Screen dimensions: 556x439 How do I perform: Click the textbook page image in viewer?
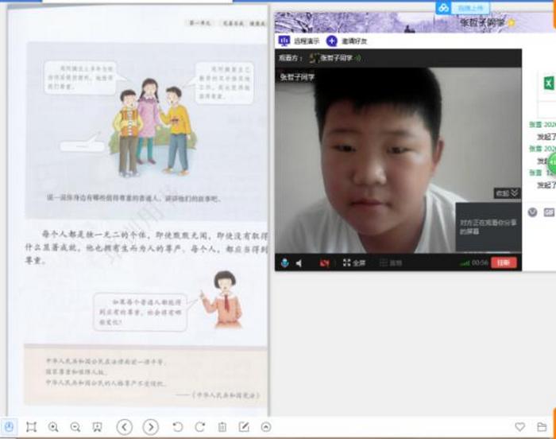[x=138, y=210]
